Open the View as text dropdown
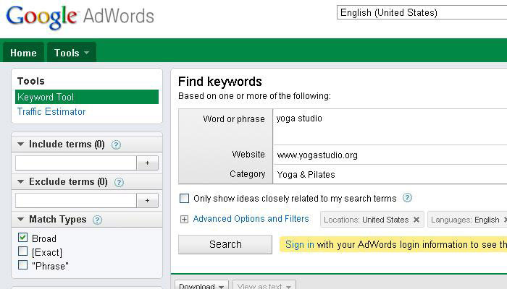The image size is (507, 289). [264, 285]
